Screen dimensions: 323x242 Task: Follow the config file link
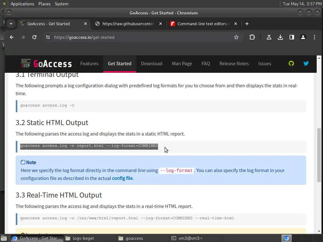[x=122, y=178]
